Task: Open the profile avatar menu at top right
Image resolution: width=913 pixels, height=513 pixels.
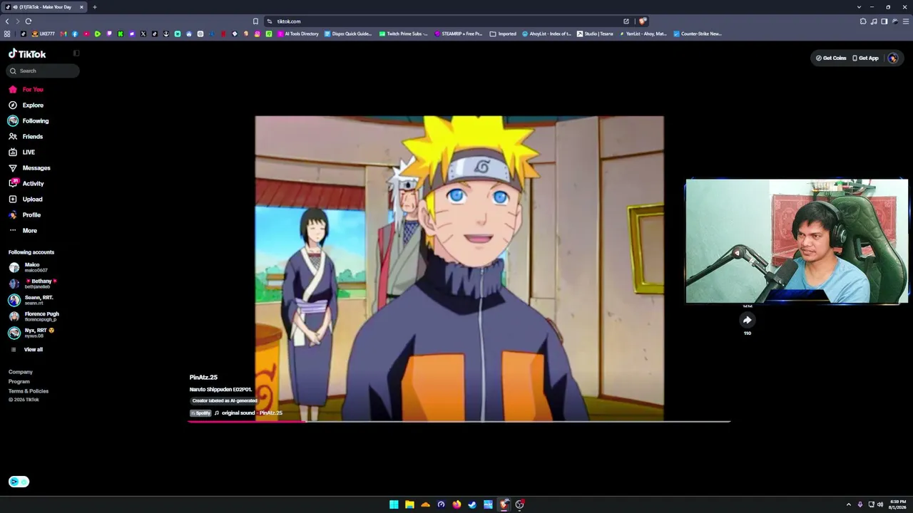Action: pyautogui.click(x=893, y=58)
